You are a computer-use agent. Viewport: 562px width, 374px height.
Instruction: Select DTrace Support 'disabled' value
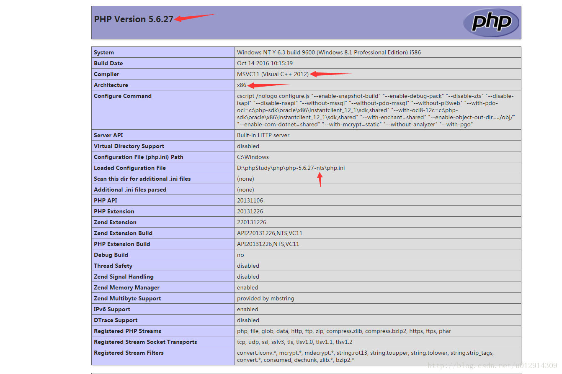(248, 320)
